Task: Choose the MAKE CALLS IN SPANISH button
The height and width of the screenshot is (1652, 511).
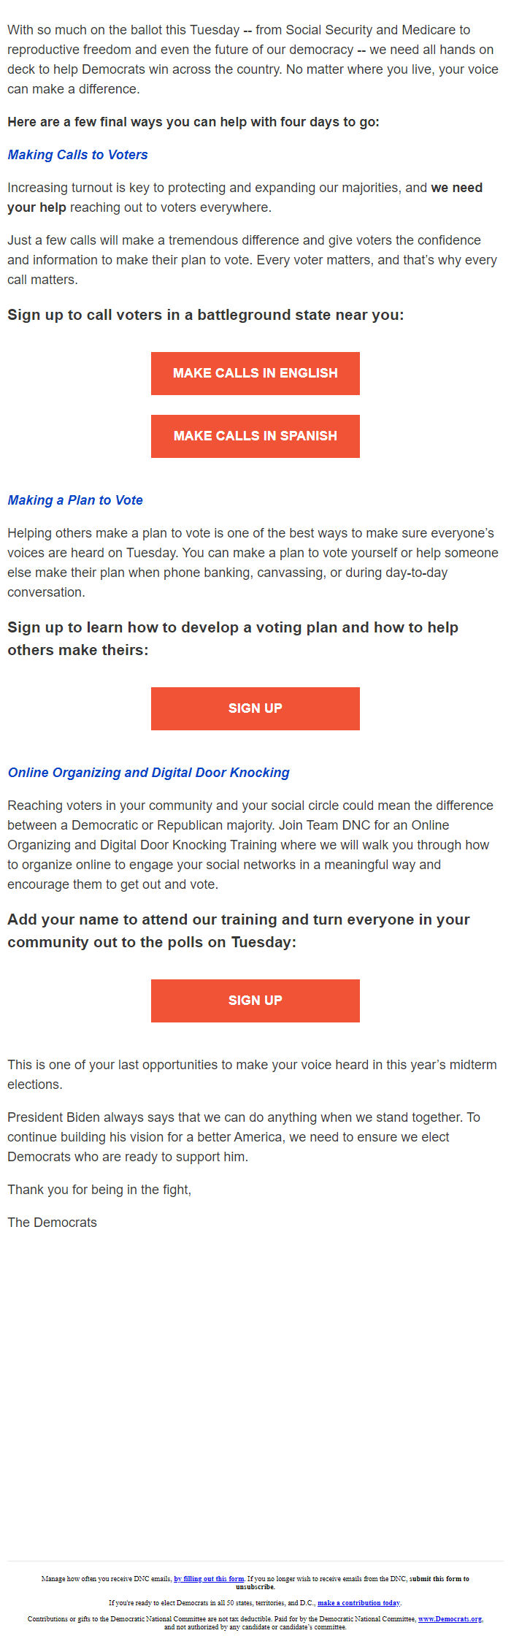Action: coord(255,436)
